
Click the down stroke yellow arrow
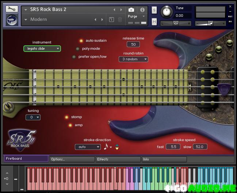click(117, 148)
